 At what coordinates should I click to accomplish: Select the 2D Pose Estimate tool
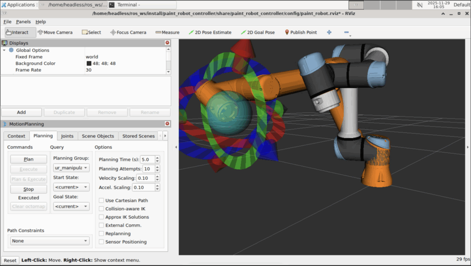point(210,33)
